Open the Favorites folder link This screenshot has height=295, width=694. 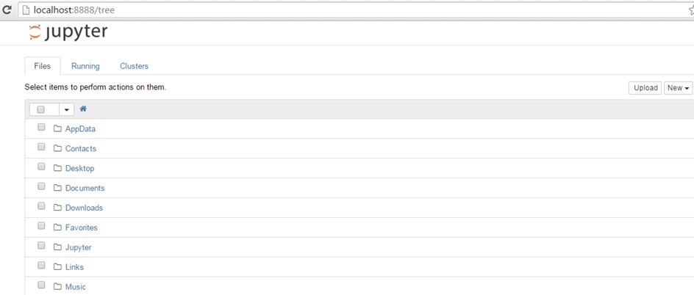pyautogui.click(x=81, y=227)
